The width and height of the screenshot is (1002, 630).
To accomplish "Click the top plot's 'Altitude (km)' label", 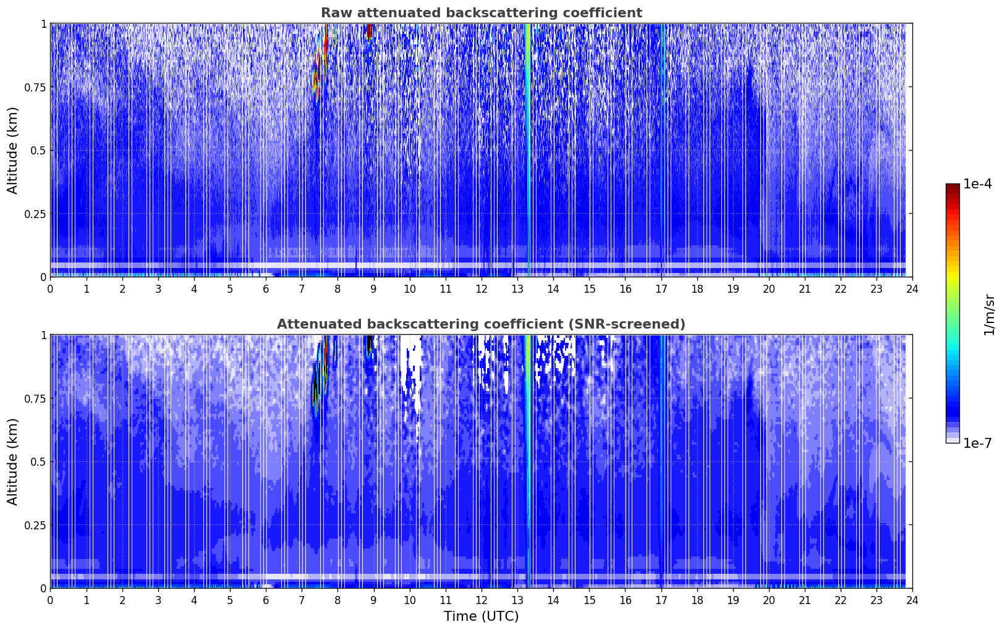I will coord(13,150).
